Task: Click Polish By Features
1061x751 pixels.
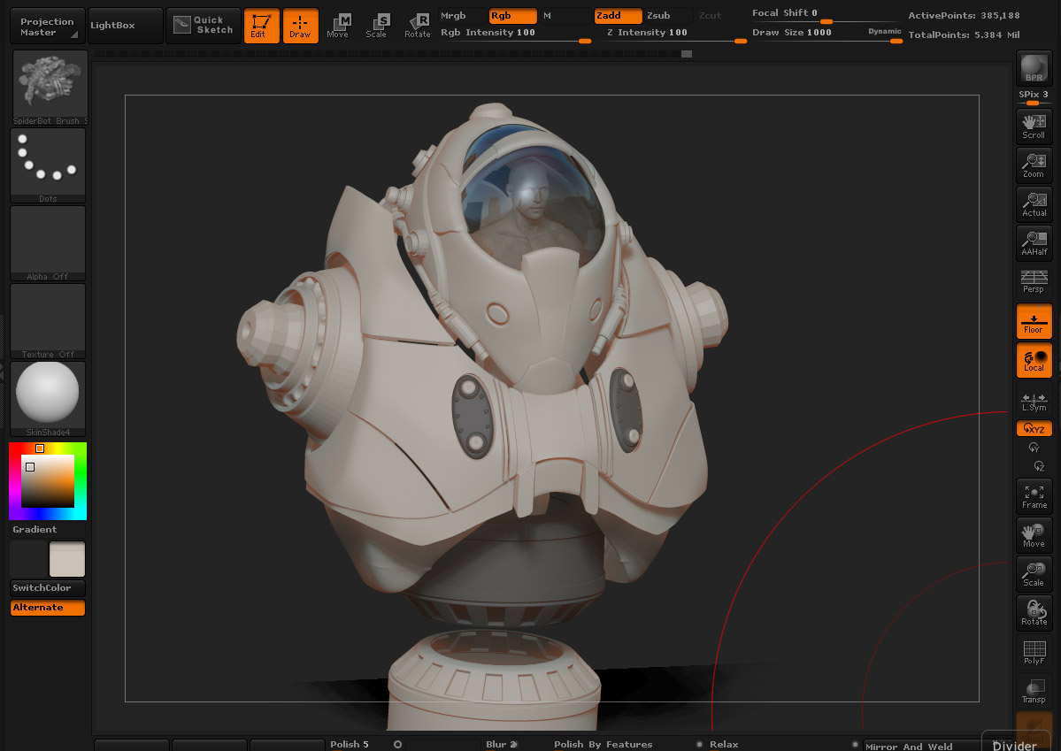Action: click(603, 744)
